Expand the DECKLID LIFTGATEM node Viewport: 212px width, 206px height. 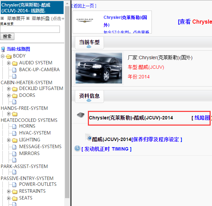[x=9, y=89]
